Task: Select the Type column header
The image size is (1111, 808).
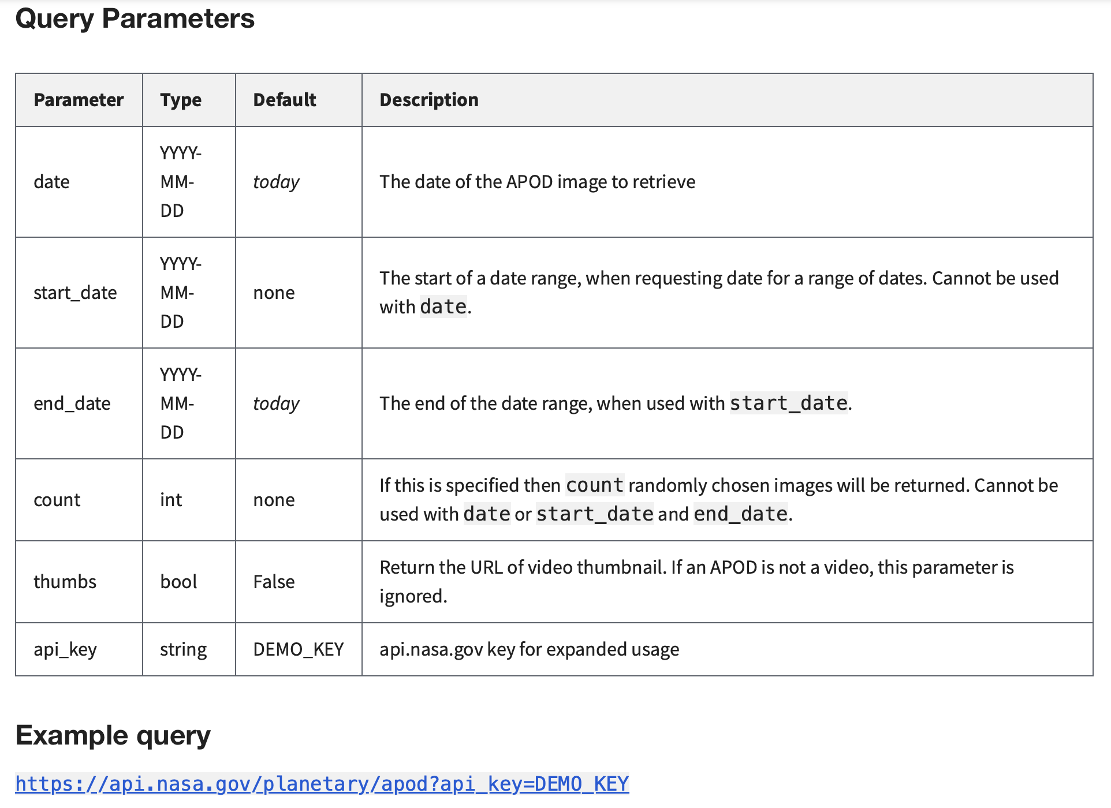Action: pyautogui.click(x=189, y=100)
